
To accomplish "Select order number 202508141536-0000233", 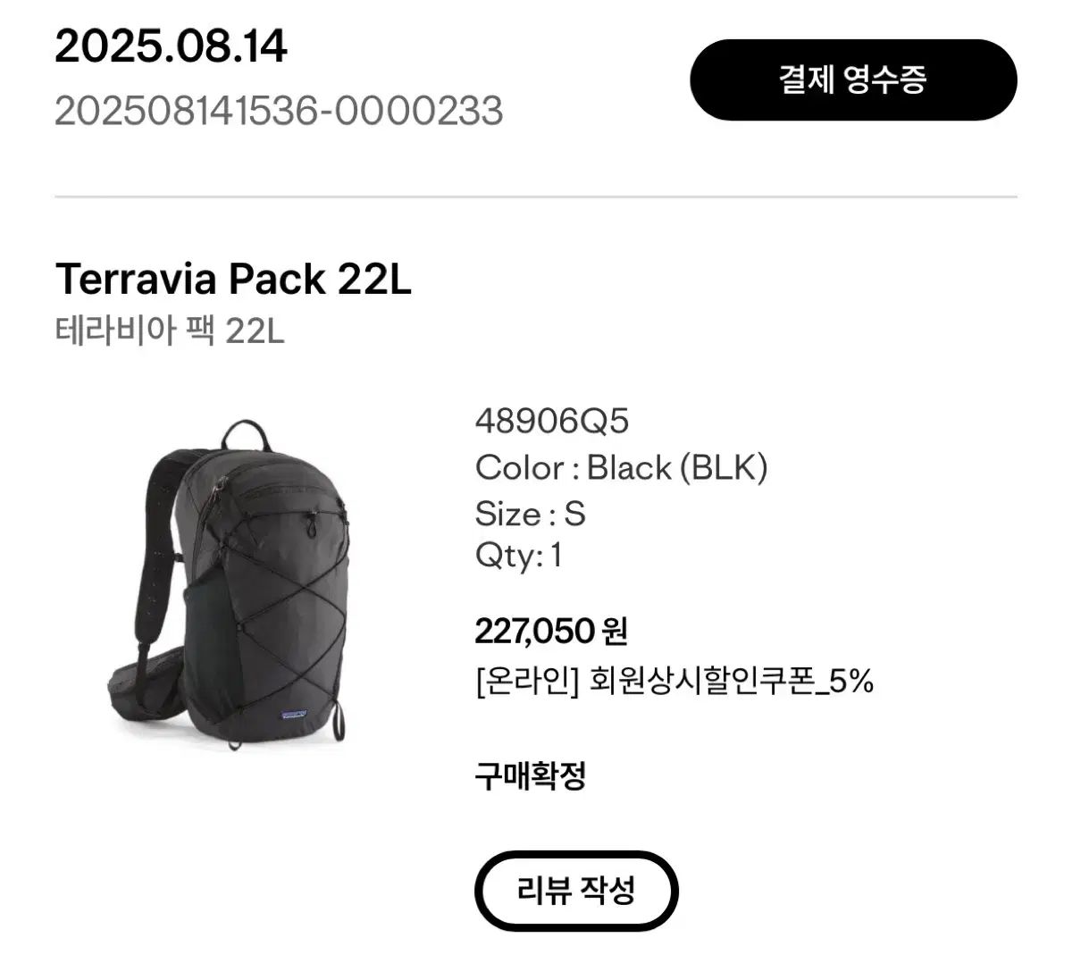I will pos(279,111).
